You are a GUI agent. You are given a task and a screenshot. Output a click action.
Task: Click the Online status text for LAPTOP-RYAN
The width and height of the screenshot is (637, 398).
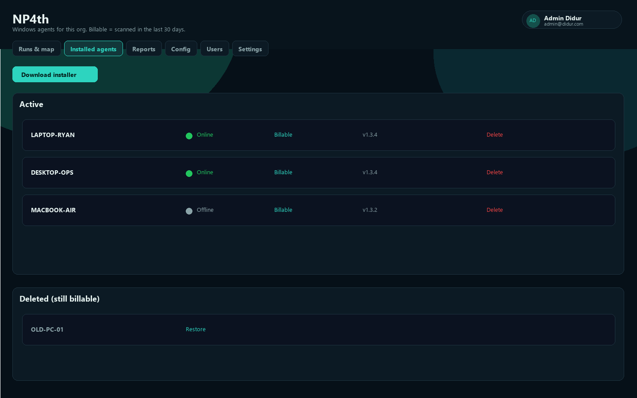coord(205,135)
